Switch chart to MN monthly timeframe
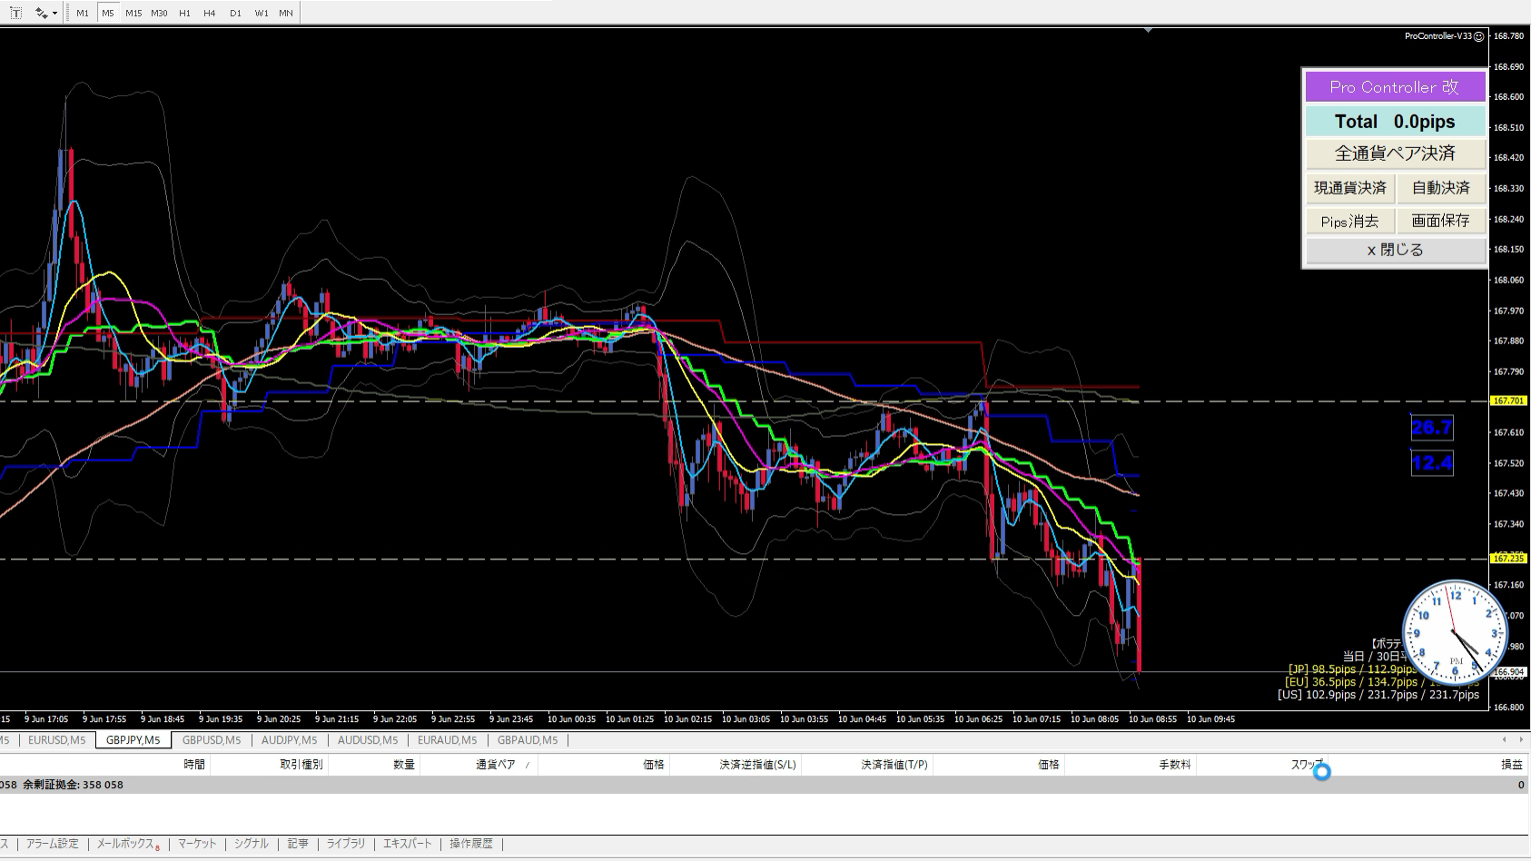The image size is (1531, 861). pos(286,13)
